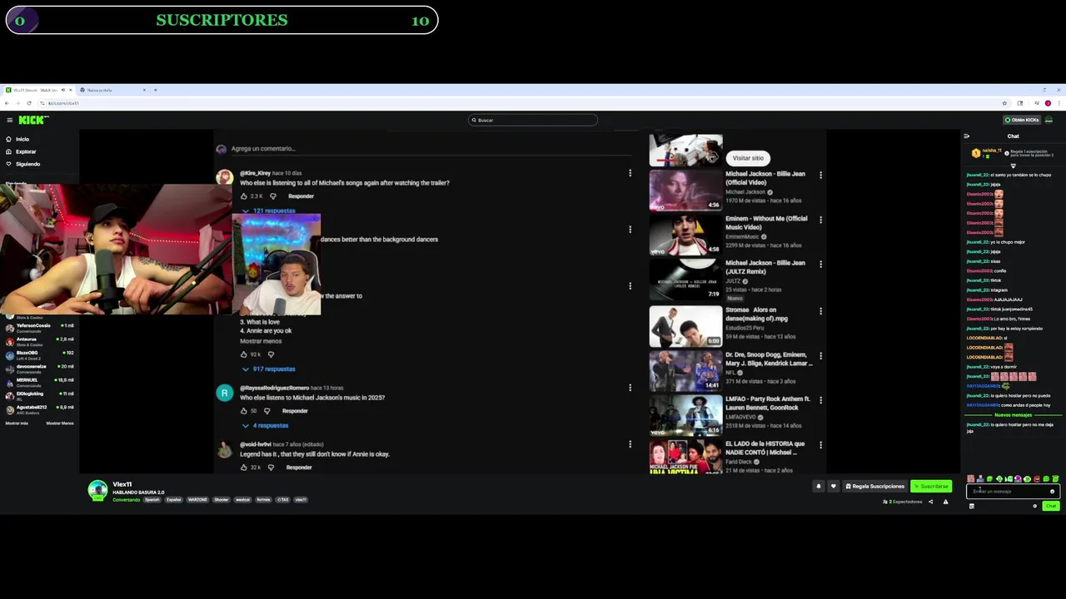Click Mostrar Menos in sidebar
Screen dimensions: 1066x599
point(59,423)
